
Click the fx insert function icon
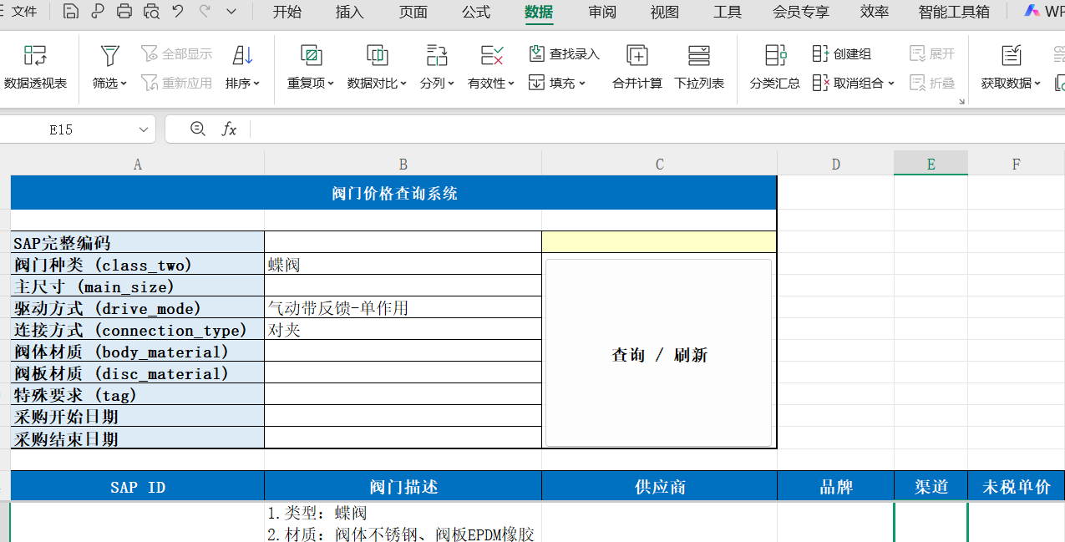[x=229, y=129]
